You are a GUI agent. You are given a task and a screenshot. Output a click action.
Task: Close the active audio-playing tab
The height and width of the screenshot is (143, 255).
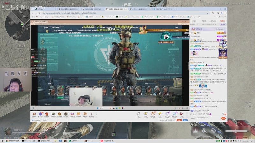pyautogui.click(x=127, y=9)
